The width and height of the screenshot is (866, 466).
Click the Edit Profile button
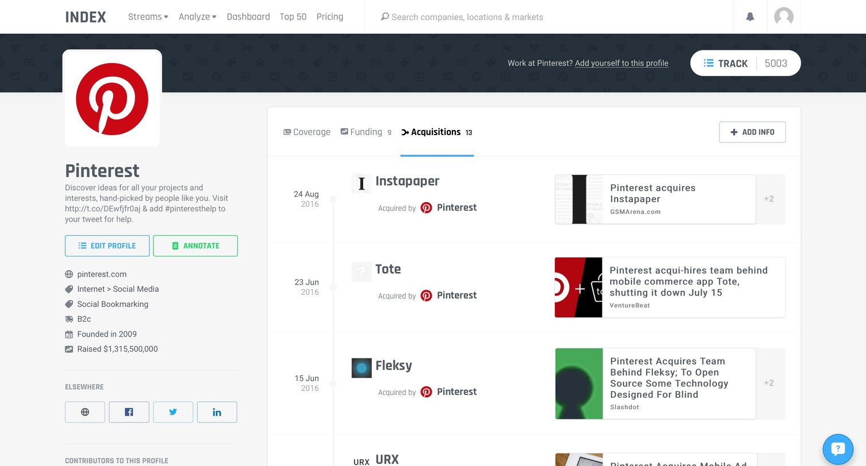(107, 246)
